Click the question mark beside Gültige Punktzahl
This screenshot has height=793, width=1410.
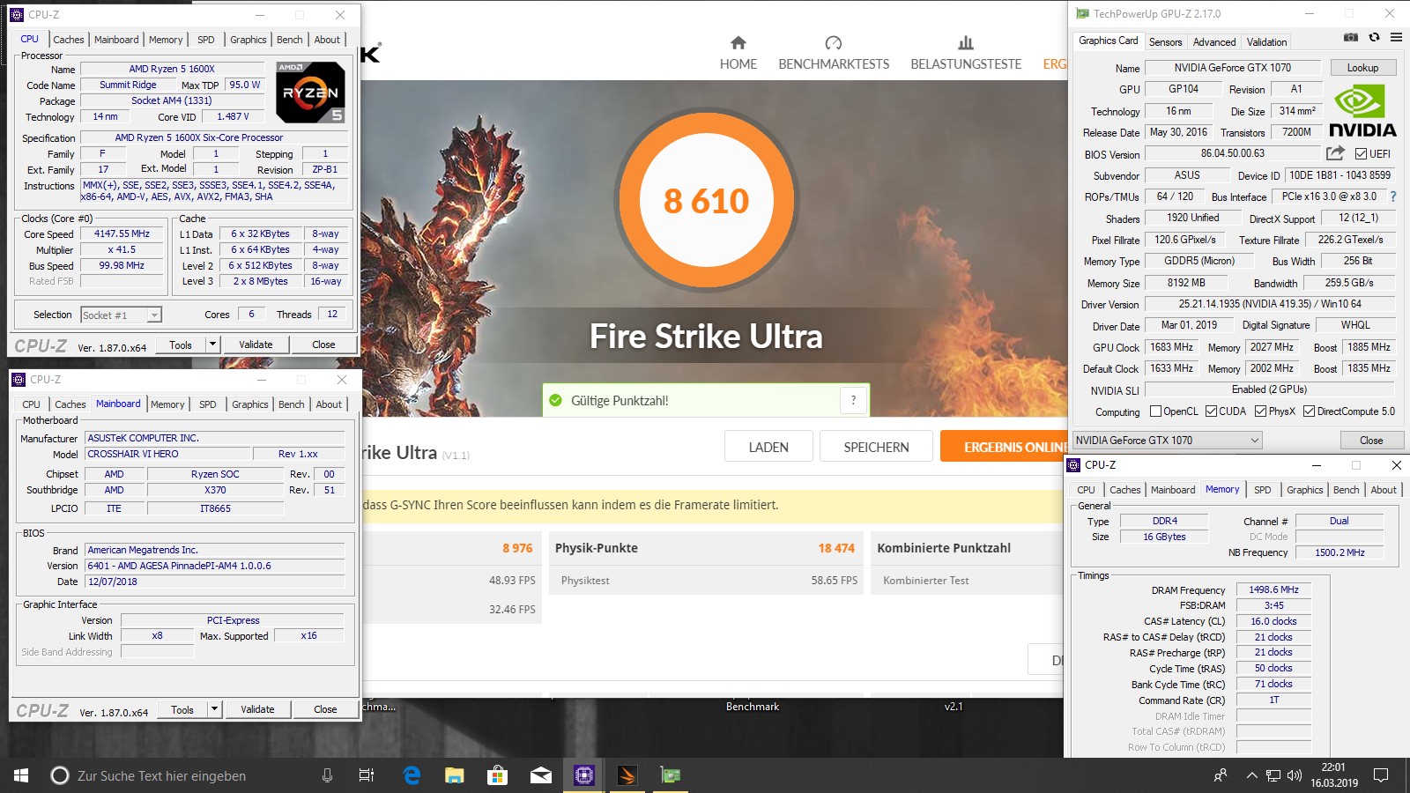[x=853, y=400]
